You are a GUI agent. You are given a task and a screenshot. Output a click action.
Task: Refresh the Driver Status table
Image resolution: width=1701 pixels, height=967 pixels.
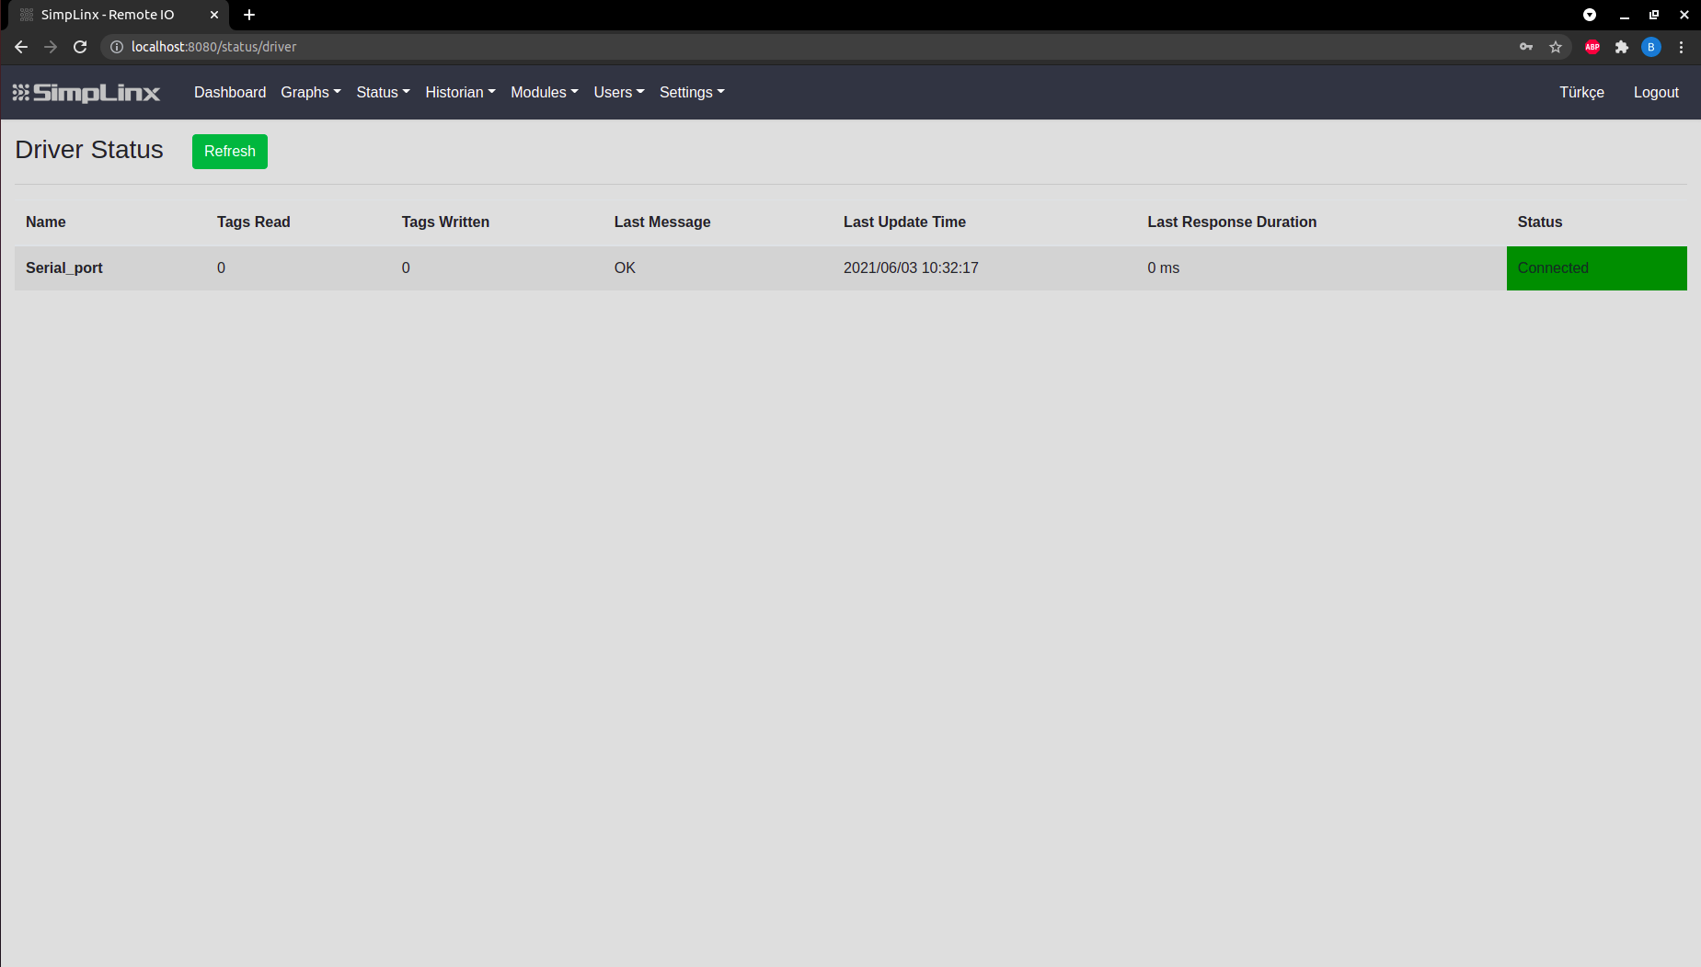[230, 152]
